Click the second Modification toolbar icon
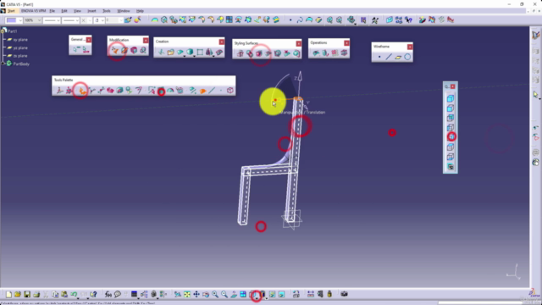Screen dimensions: 542x305 click(x=124, y=51)
